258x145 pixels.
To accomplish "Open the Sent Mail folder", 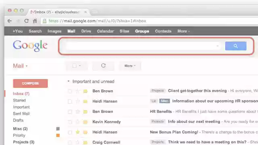I will 21,114.
